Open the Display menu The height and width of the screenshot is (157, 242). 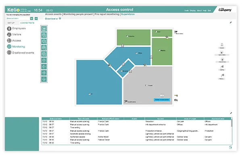[x=193, y=10]
